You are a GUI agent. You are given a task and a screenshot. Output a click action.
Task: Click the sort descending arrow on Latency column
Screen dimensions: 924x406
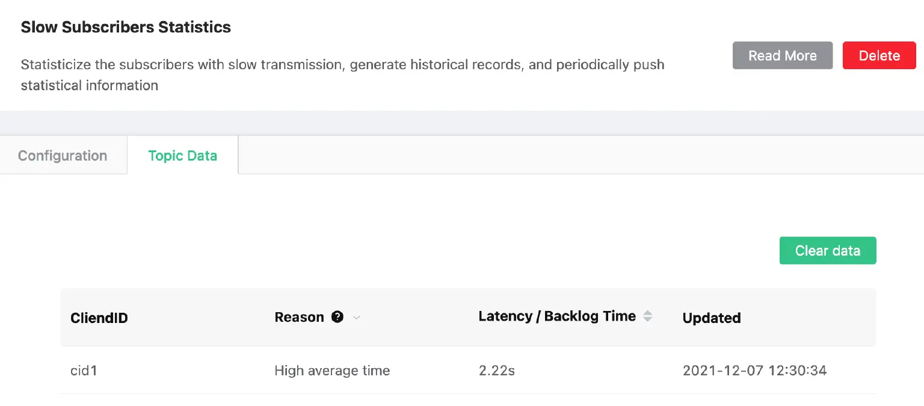pos(648,319)
